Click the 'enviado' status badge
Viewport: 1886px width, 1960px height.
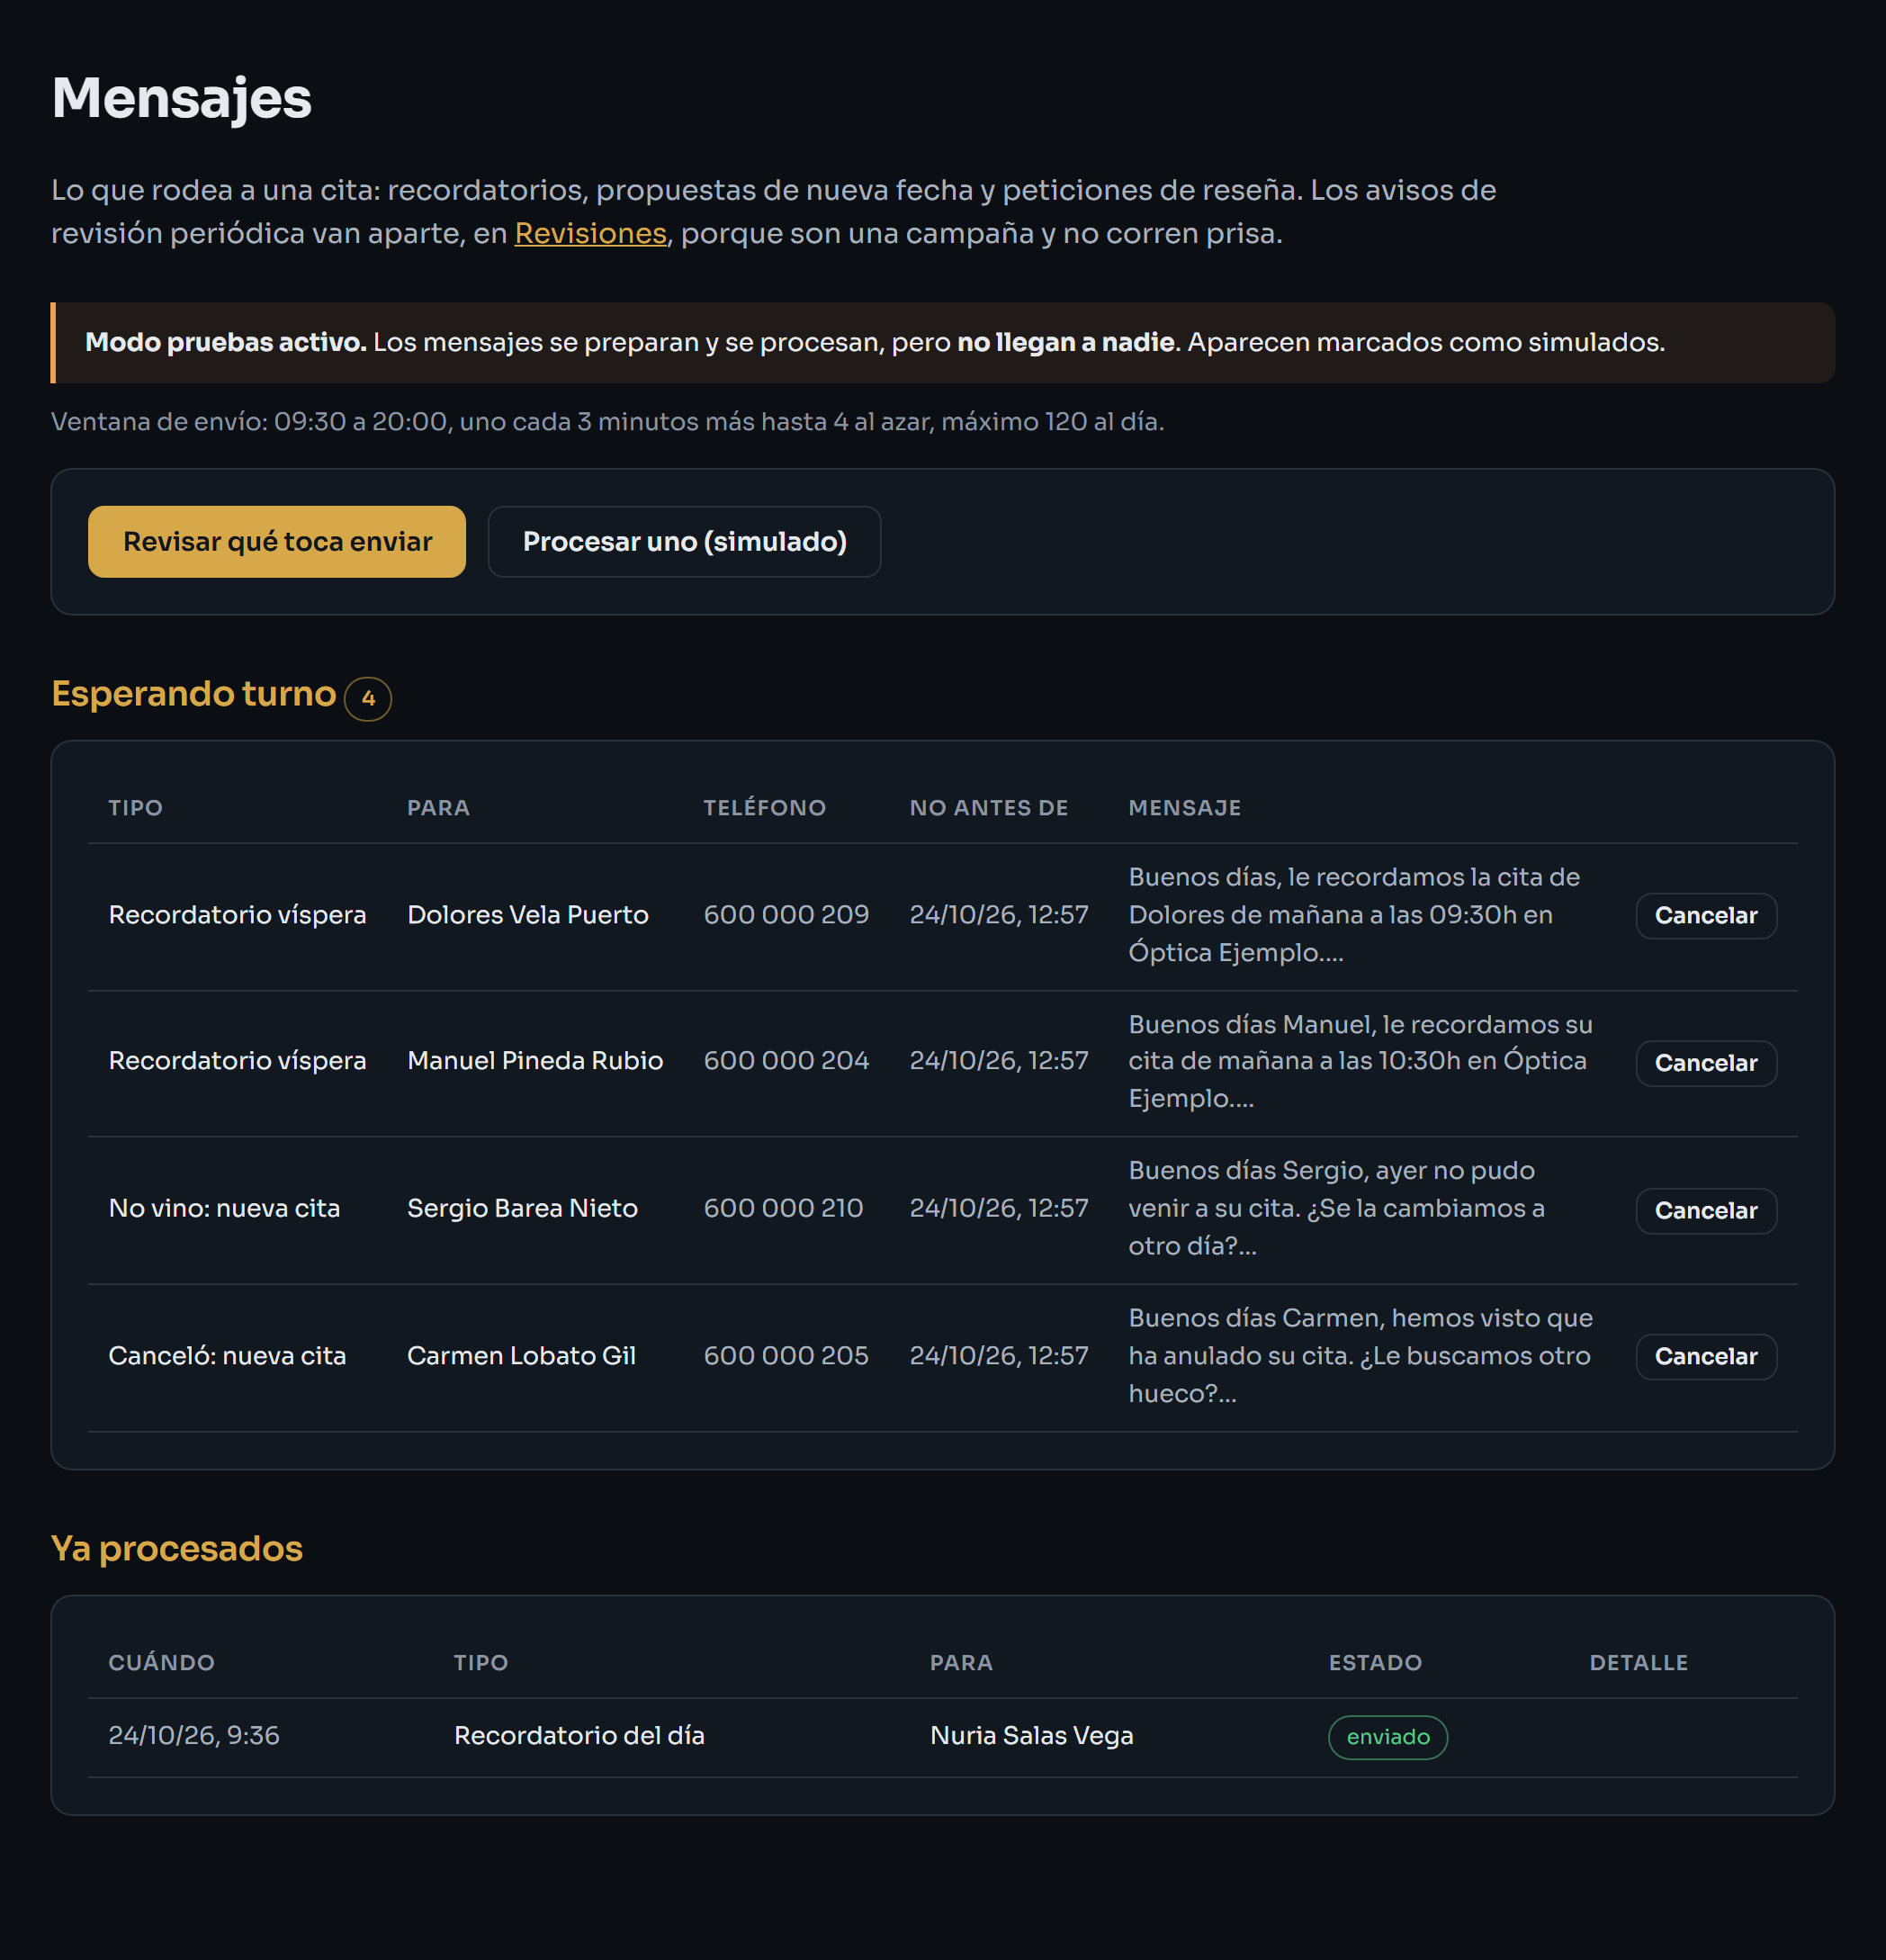click(1388, 1737)
